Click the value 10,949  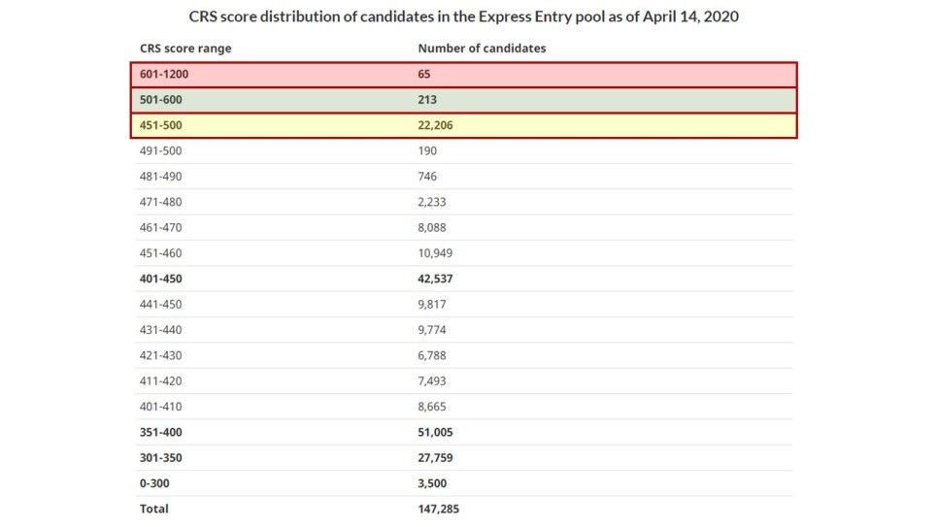click(x=435, y=253)
